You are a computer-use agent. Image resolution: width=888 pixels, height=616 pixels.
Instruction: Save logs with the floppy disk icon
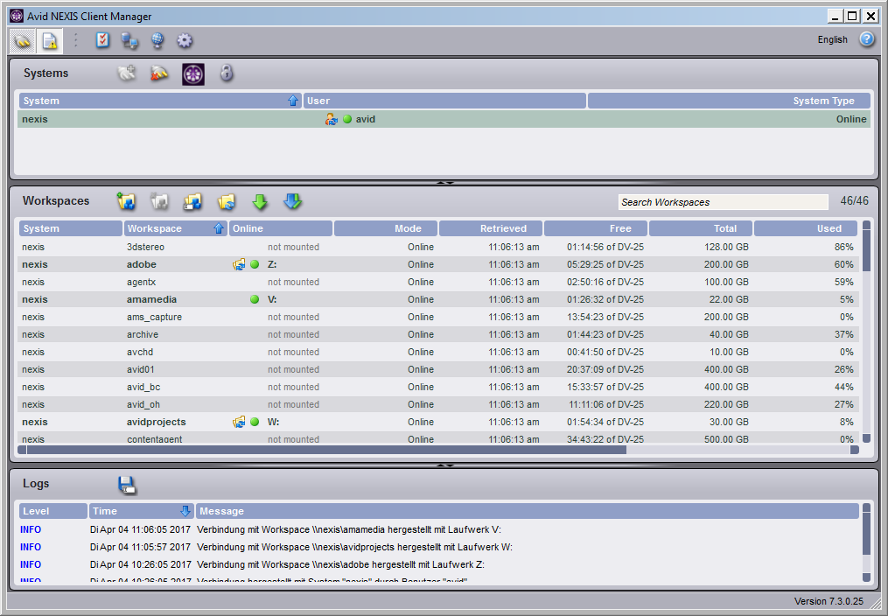point(127,485)
